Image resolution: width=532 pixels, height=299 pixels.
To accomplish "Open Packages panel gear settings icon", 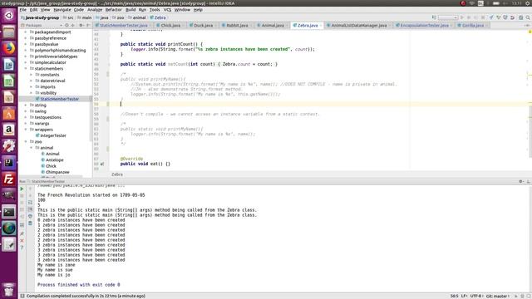I will point(81,26).
